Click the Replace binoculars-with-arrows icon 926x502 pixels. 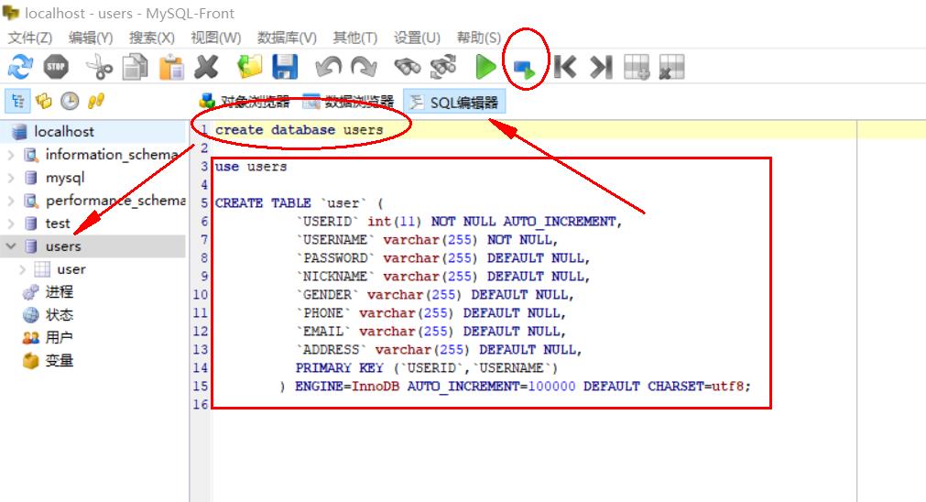[443, 67]
